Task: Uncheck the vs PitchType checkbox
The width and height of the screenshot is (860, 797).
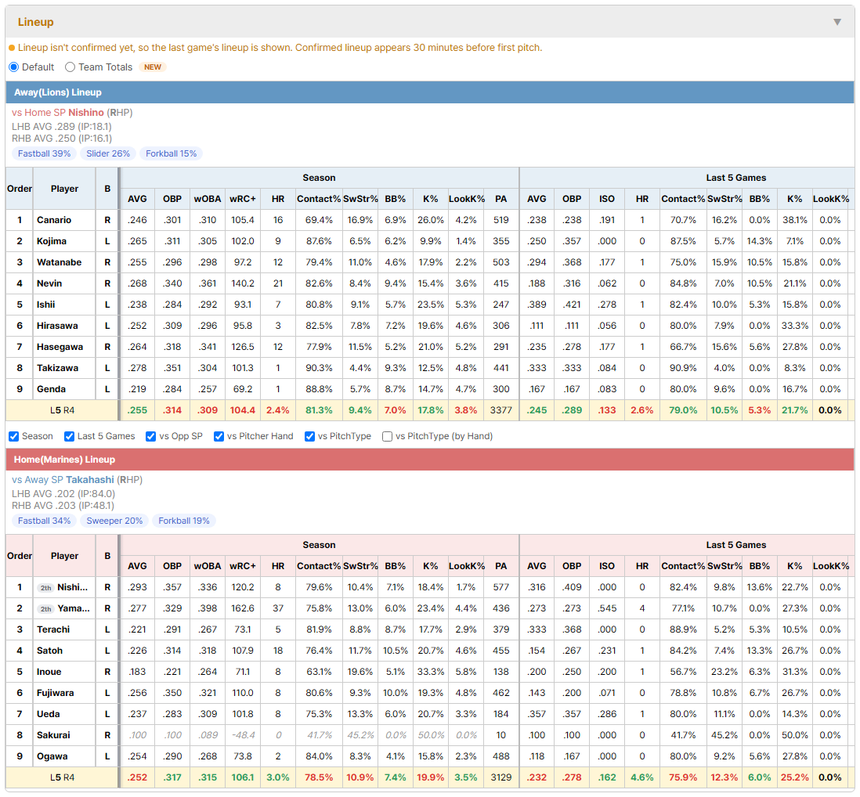Action: point(310,436)
